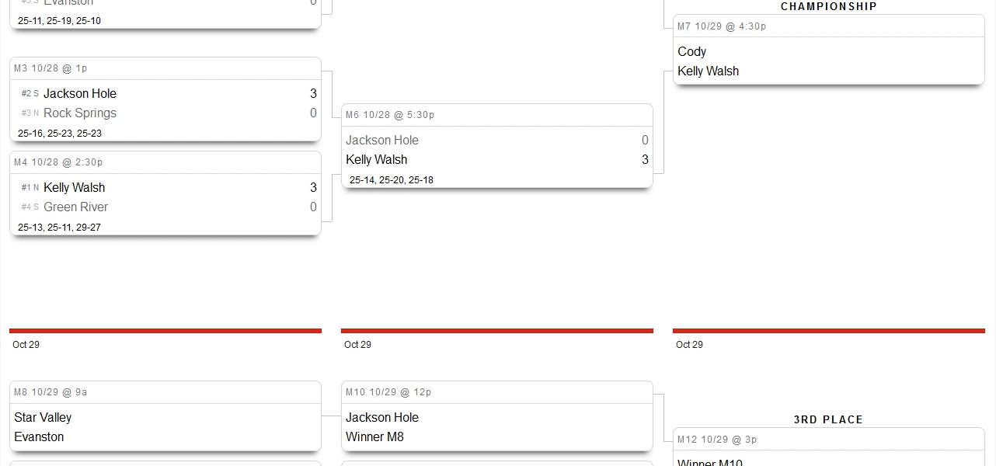Screen dimensions: 996x466
Task: Select Kelly Walsh in championship match M7
Action: [709, 71]
